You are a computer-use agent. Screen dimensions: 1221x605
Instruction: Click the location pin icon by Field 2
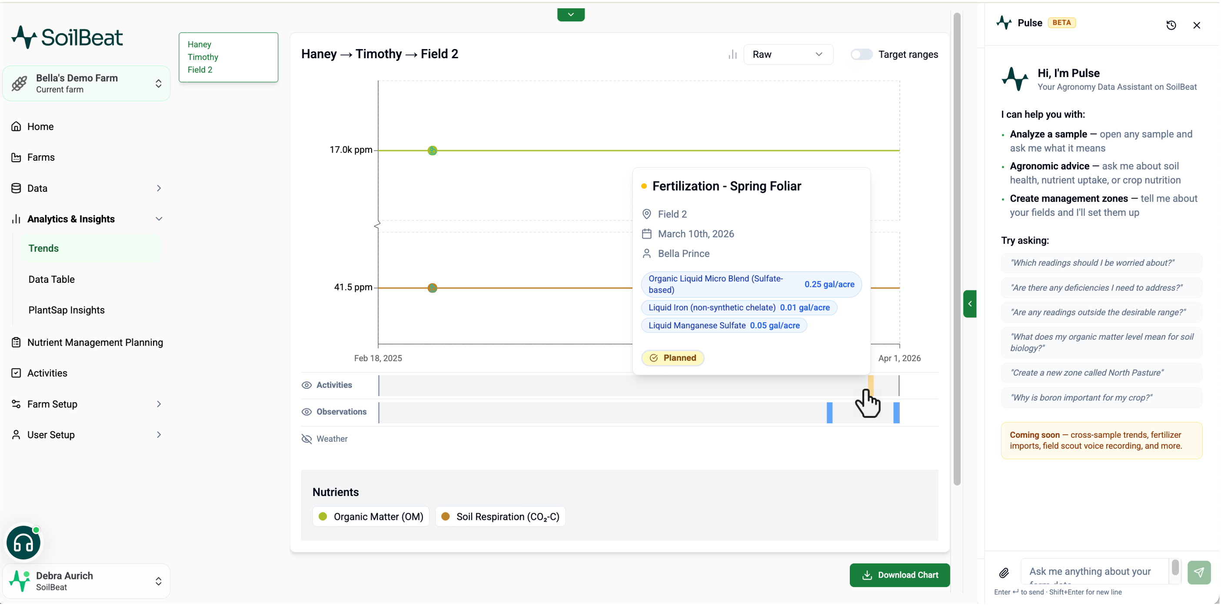pyautogui.click(x=646, y=214)
